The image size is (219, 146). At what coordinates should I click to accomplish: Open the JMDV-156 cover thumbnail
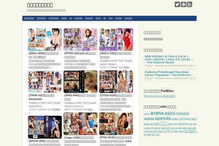point(116,39)
